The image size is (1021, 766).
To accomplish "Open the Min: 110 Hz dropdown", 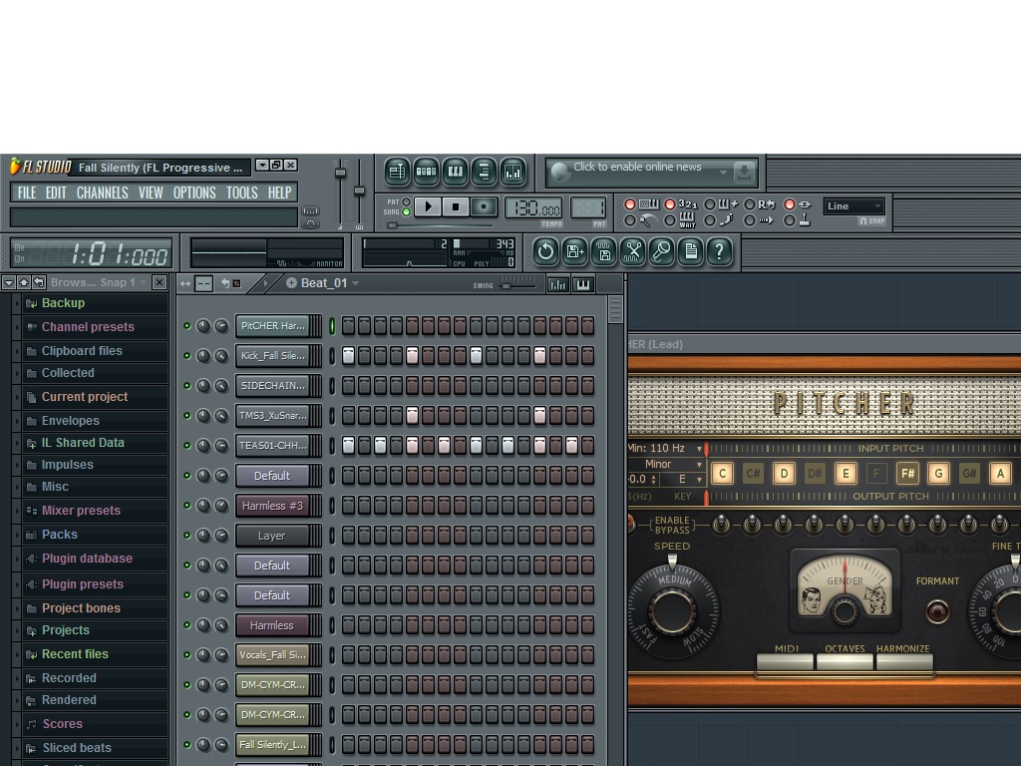I will click(665, 448).
